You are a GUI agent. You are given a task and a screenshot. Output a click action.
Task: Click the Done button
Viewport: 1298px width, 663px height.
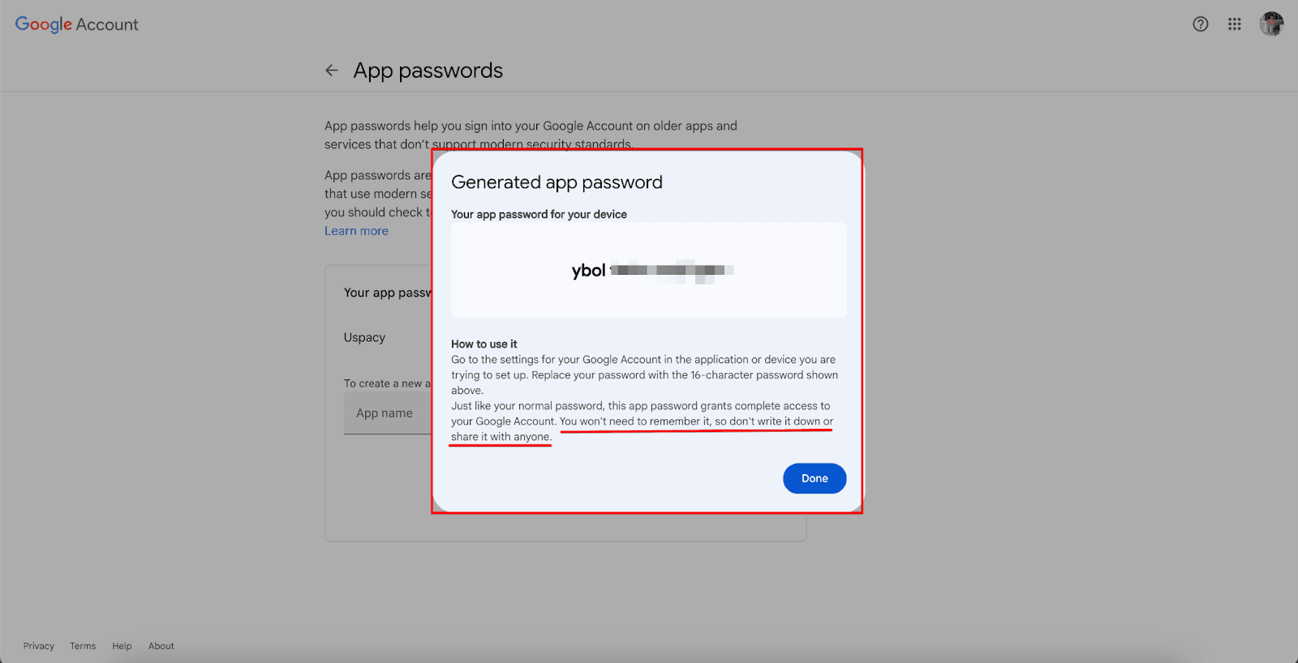click(x=814, y=478)
